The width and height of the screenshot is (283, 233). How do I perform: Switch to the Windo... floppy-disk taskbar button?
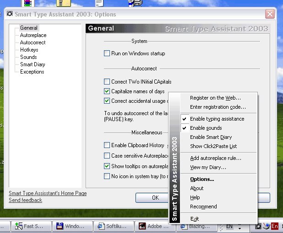click(x=72, y=226)
